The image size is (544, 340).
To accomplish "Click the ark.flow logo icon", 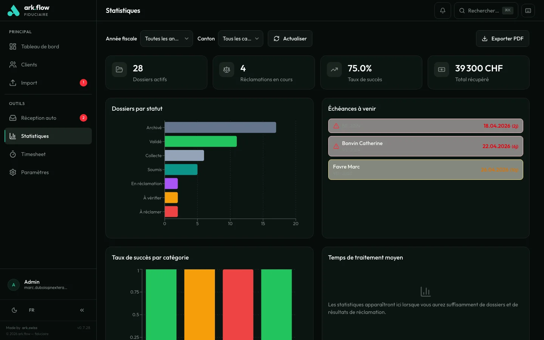I will click(14, 11).
